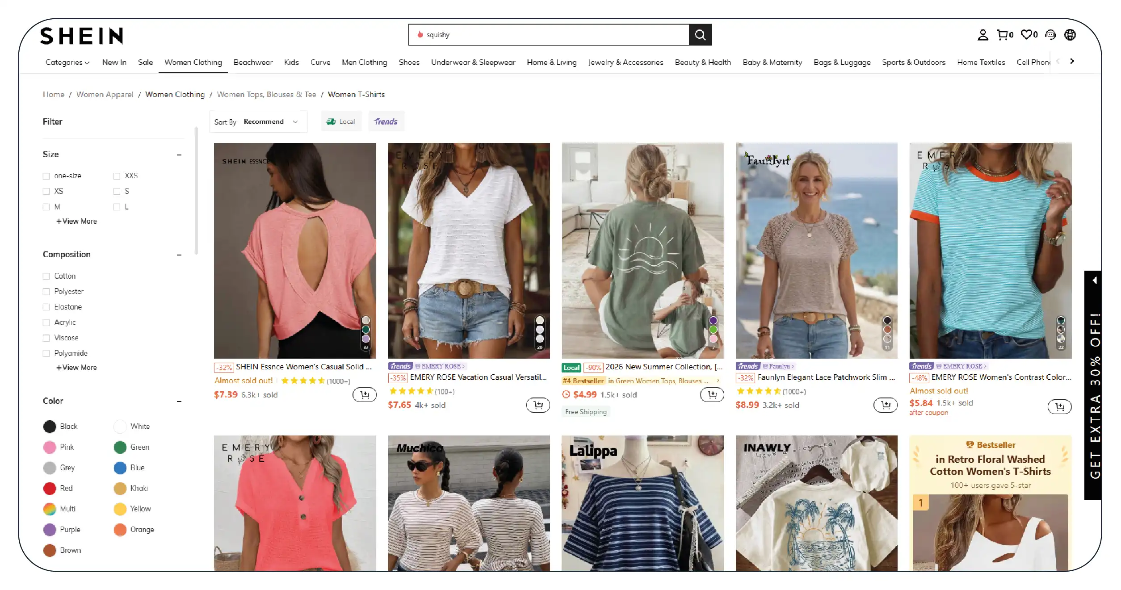The height and width of the screenshot is (590, 1121).
Task: Click color swatches on the white V-neck top
Action: tap(540, 333)
